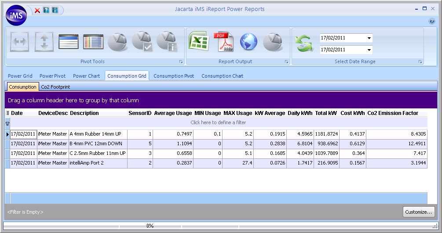Expand Select Date Range group launcher
442x233 pixels.
click(x=420, y=61)
